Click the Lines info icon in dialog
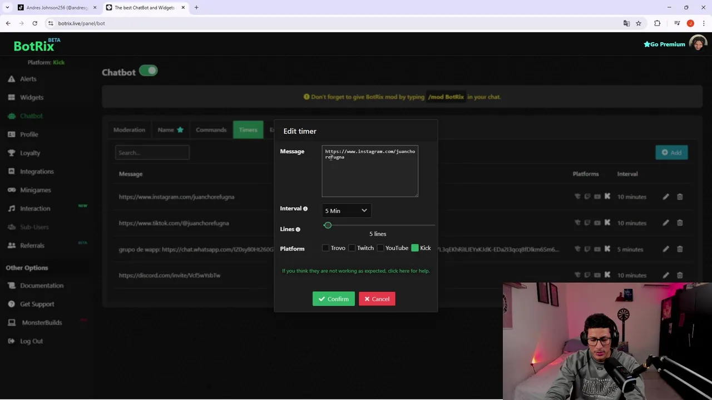Image resolution: width=712 pixels, height=400 pixels. click(298, 229)
